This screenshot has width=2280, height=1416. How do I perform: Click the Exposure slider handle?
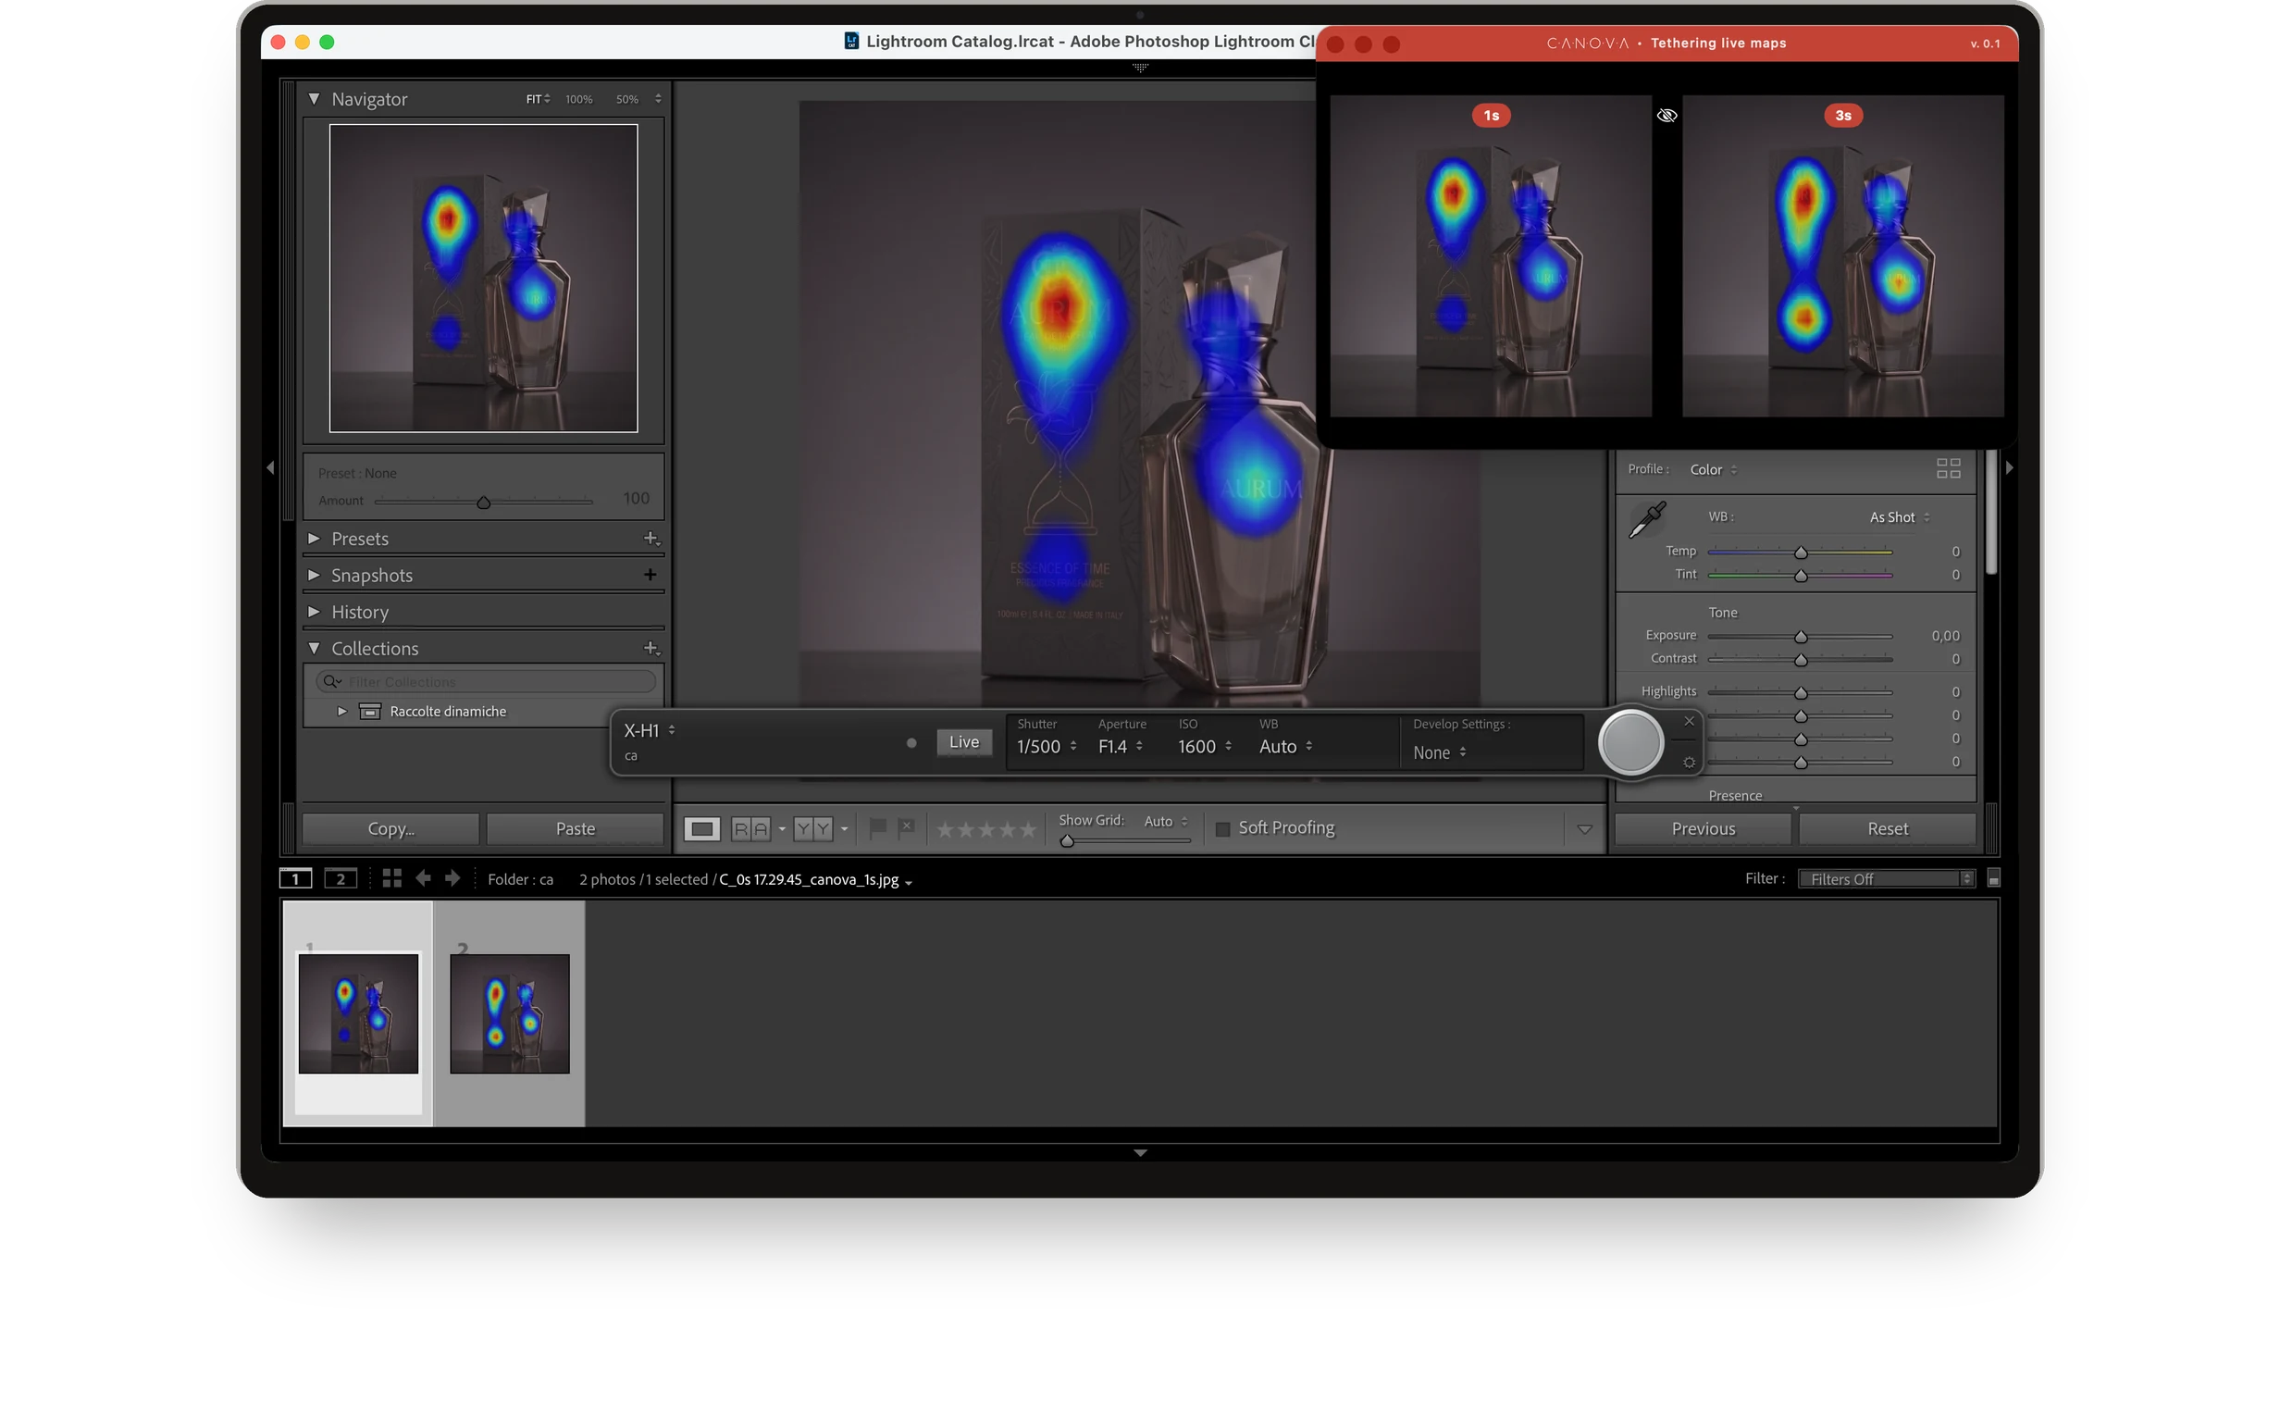(x=1800, y=637)
